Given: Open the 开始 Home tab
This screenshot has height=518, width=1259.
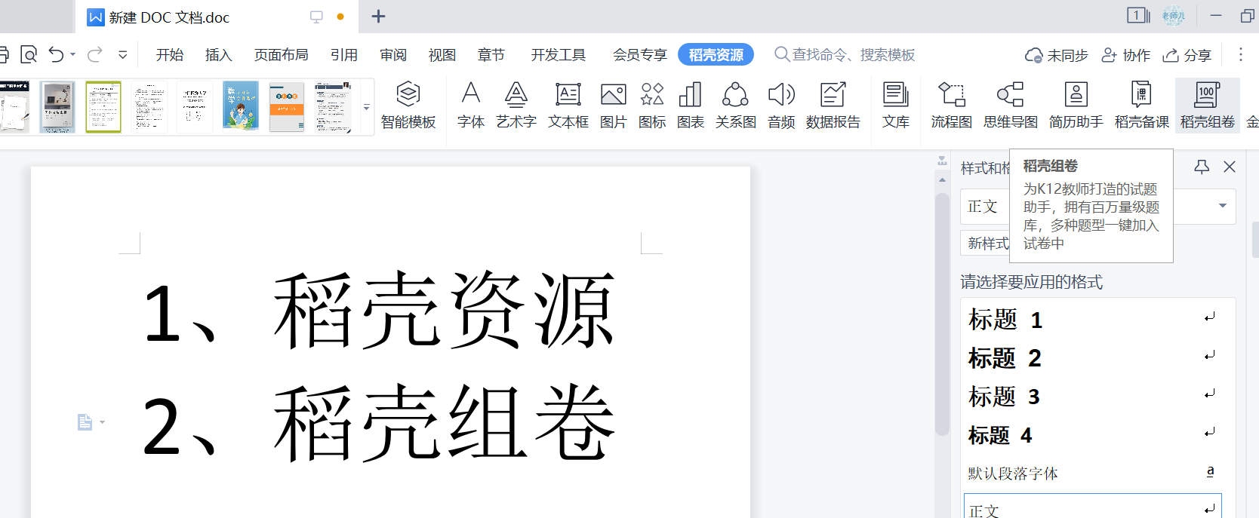Looking at the screenshot, I should [x=170, y=55].
